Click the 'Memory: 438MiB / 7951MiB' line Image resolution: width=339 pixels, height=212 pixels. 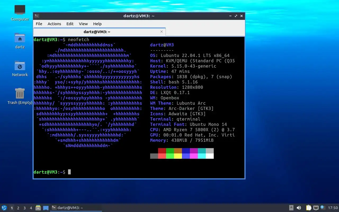(x=182, y=140)
